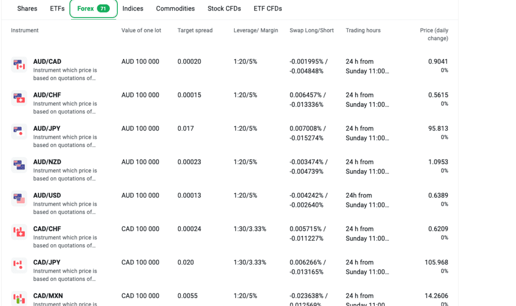Switch to the Shares tab
The image size is (516, 306).
[x=27, y=9]
